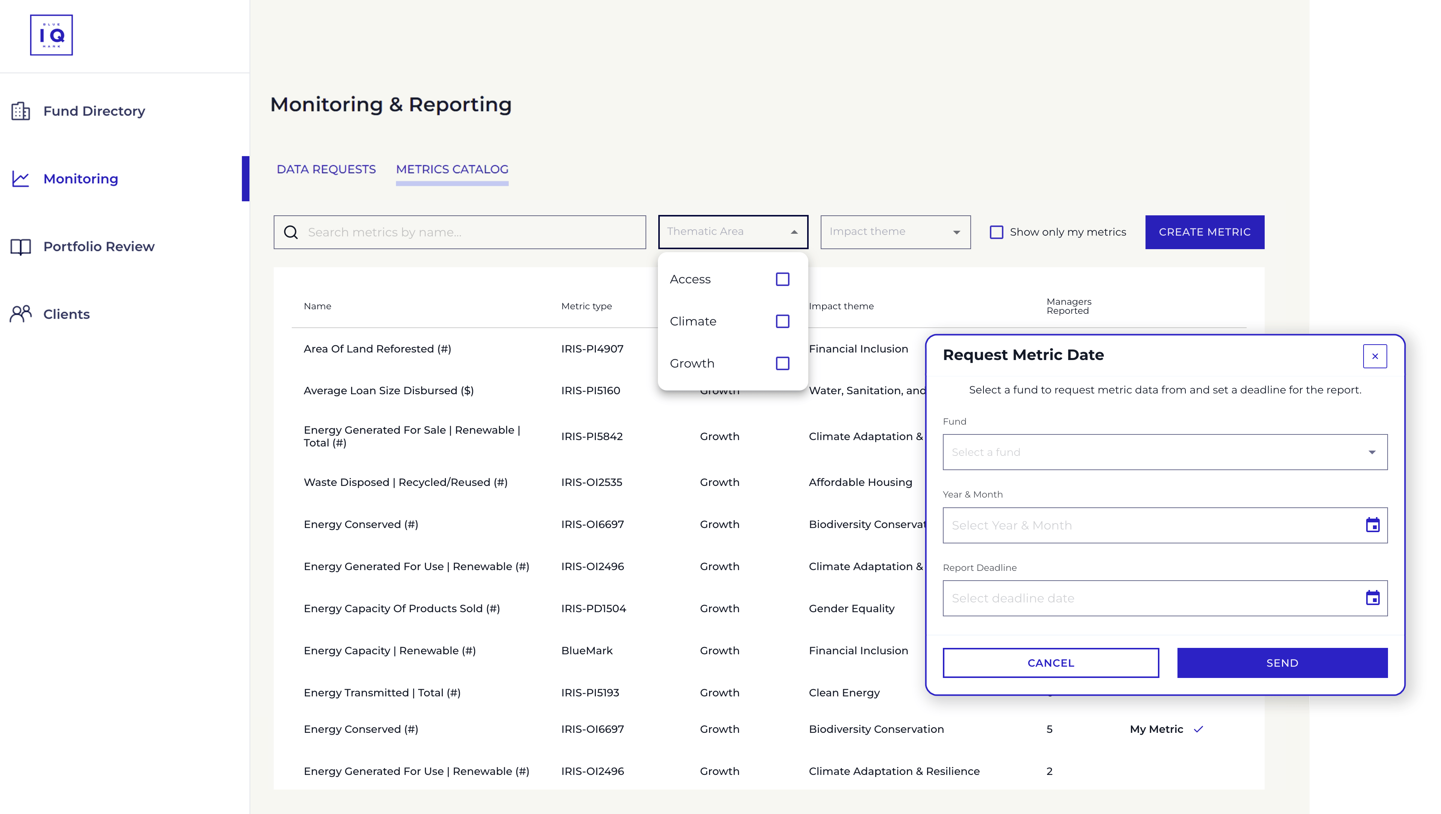Viewport: 1441px width, 814px height.
Task: Open calendar for Report Deadline field
Action: click(x=1372, y=598)
